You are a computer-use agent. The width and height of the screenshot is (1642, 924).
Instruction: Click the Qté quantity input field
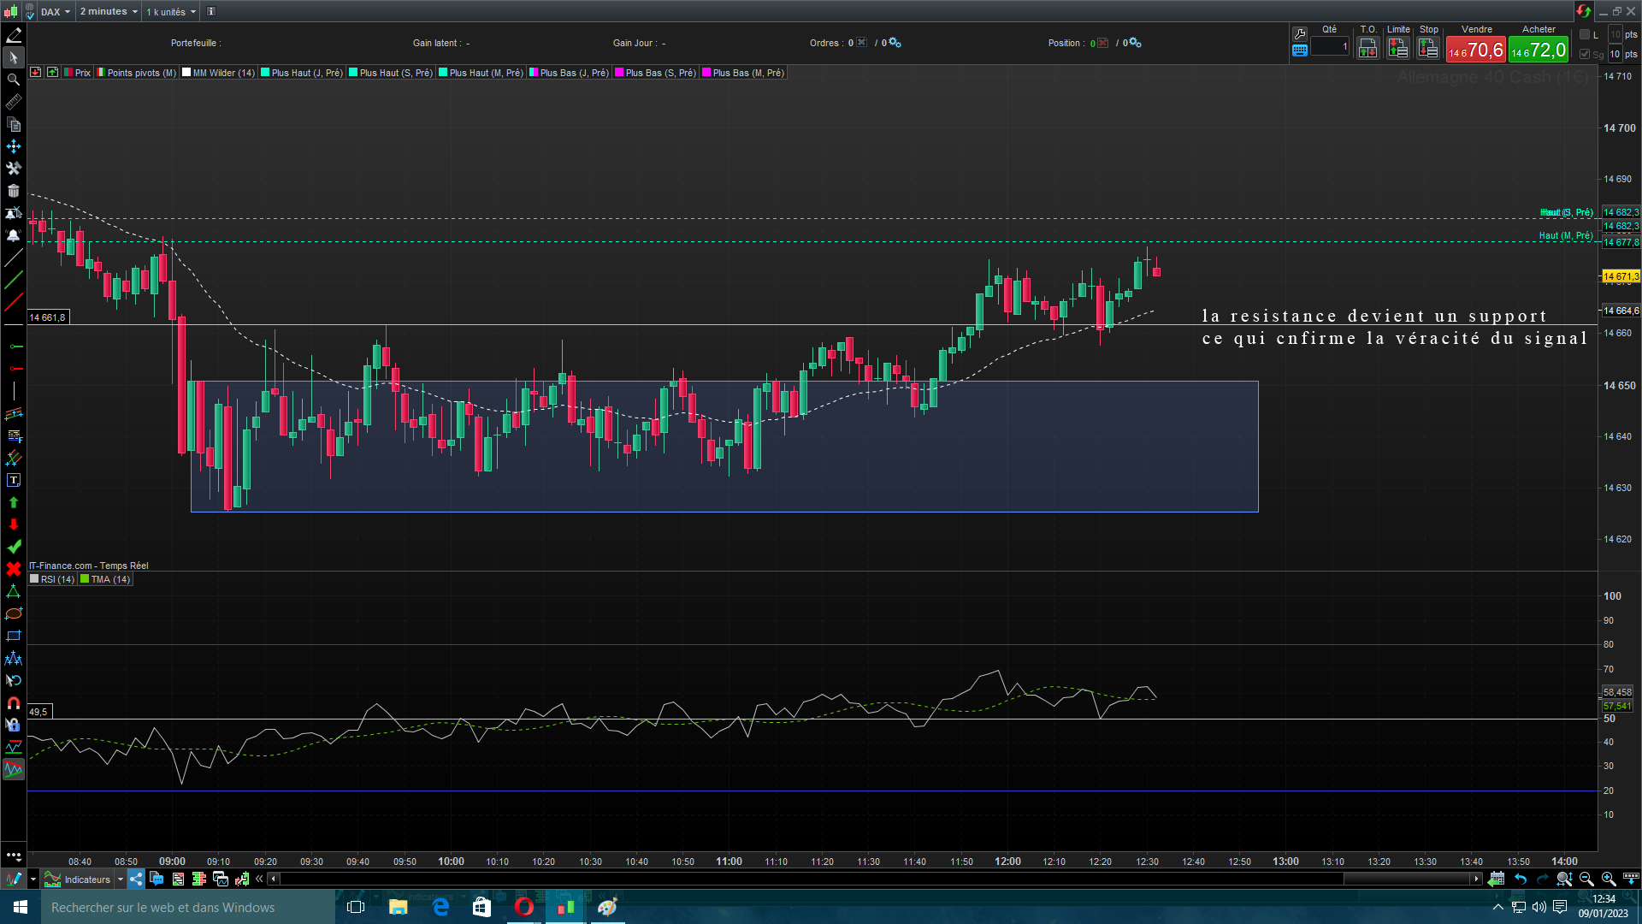pos(1329,47)
